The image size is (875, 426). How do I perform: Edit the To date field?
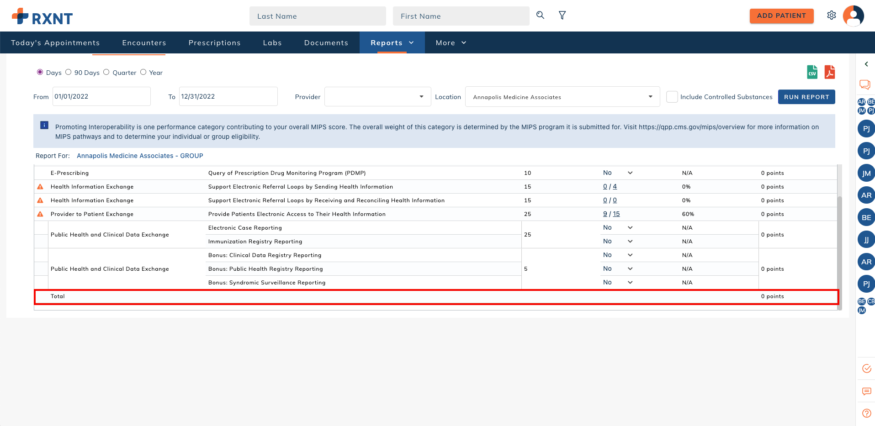tap(228, 96)
